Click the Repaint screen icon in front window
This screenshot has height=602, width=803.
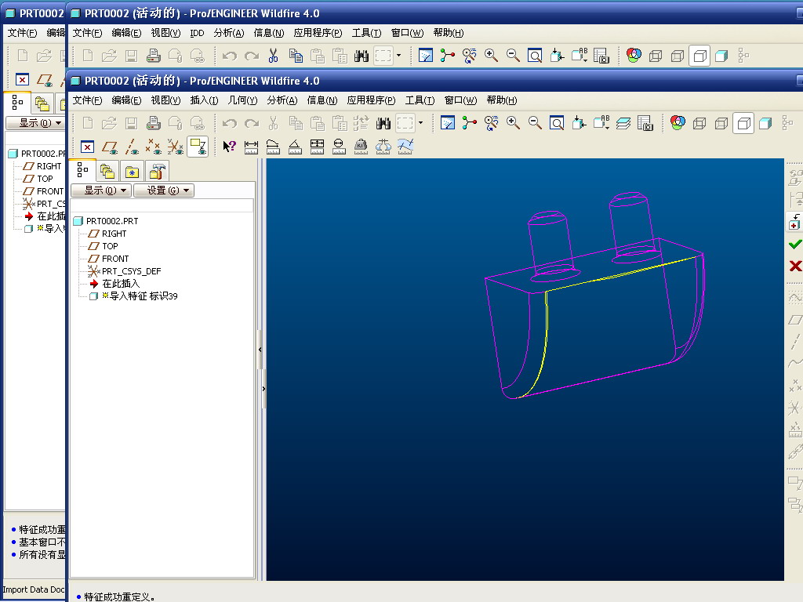(448, 123)
